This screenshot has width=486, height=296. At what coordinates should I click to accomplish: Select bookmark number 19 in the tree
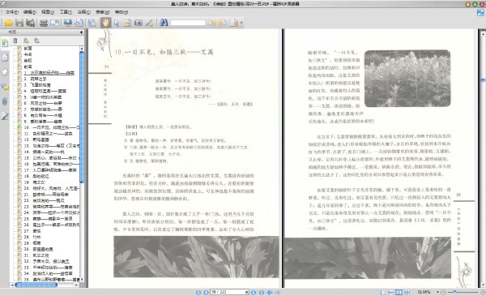[34, 182]
